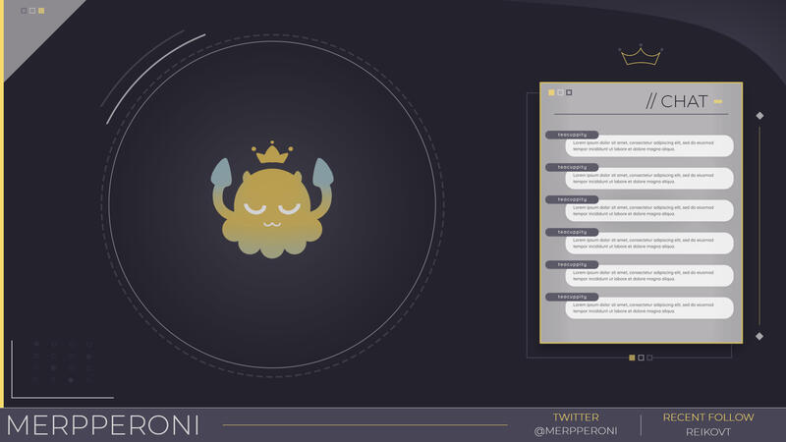786x442 pixels.
Task: Click the vertical line between the diamonds
Action: click(x=759, y=226)
